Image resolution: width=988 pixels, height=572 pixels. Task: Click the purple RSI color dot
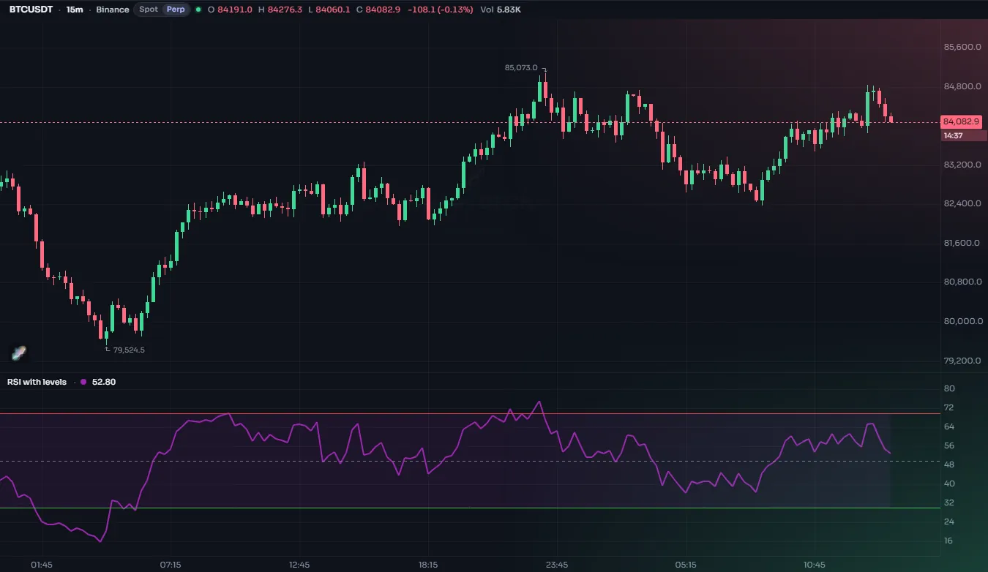coord(83,382)
